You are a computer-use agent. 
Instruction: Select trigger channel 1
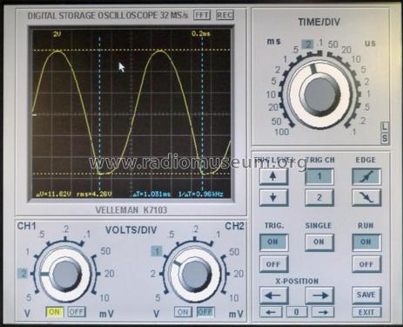tap(319, 176)
